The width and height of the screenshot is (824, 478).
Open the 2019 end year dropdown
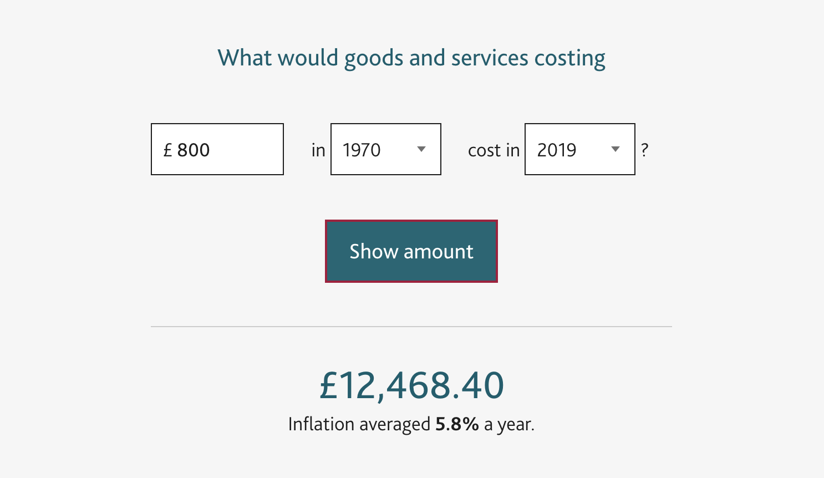(580, 149)
